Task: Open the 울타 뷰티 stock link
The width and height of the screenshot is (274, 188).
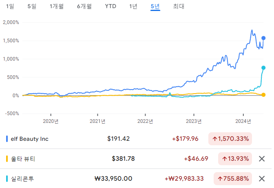Action: point(24,159)
